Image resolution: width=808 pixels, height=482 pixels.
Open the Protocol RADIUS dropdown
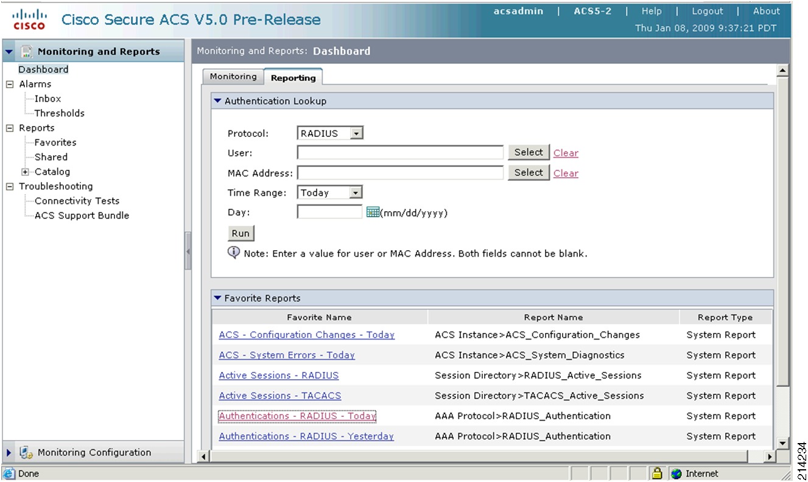[x=357, y=133]
